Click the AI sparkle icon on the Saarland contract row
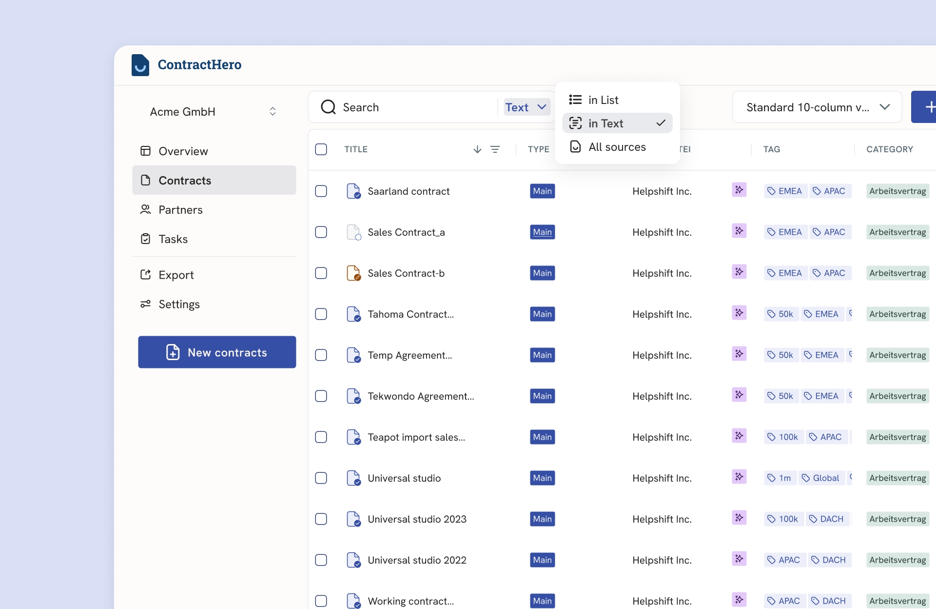The image size is (936, 609). (739, 190)
